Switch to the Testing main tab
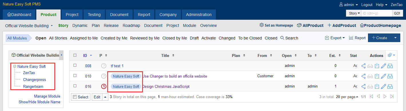Image resolution: width=406 pixels, height=111 pixels. (94, 15)
